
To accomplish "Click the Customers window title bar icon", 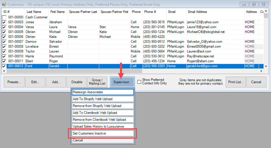I will [x=4, y=4].
